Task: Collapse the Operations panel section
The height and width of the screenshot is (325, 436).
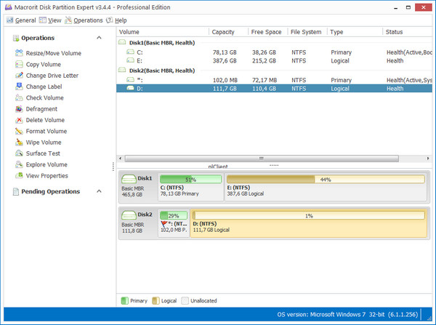Action: click(99, 38)
